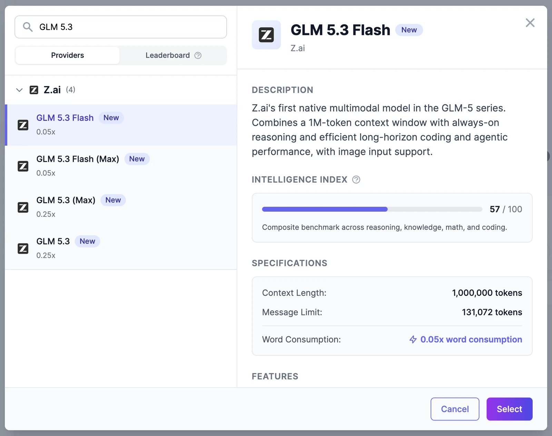The image size is (552, 436).
Task: Click the DESCRIPTION section heading
Action: point(283,90)
